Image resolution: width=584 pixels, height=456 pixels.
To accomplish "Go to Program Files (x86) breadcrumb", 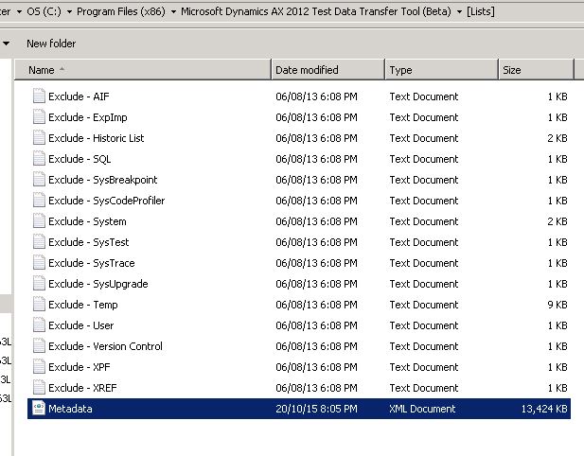I will point(121,11).
